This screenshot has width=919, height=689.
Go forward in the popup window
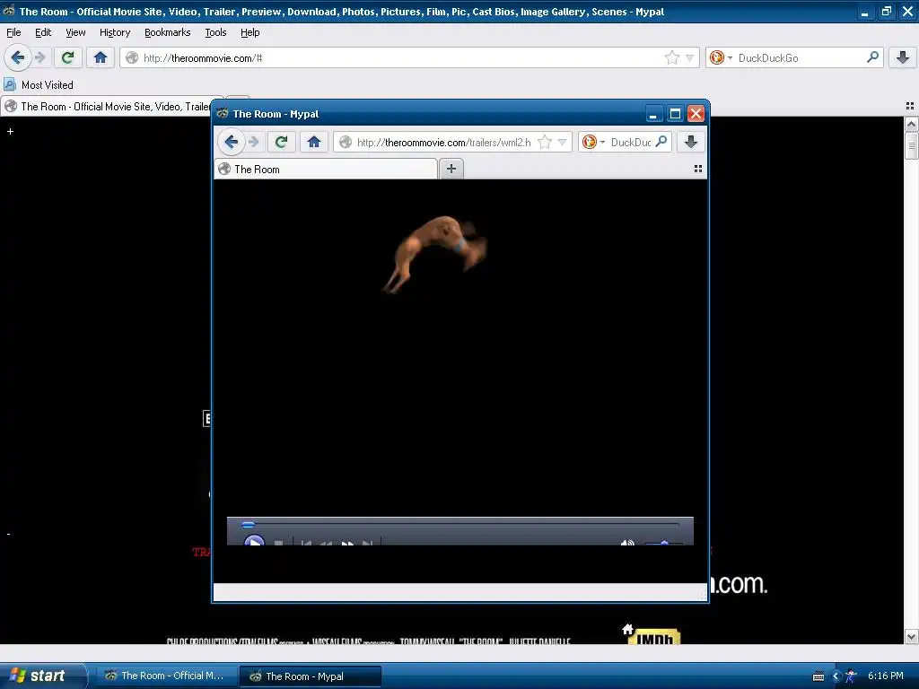(253, 142)
